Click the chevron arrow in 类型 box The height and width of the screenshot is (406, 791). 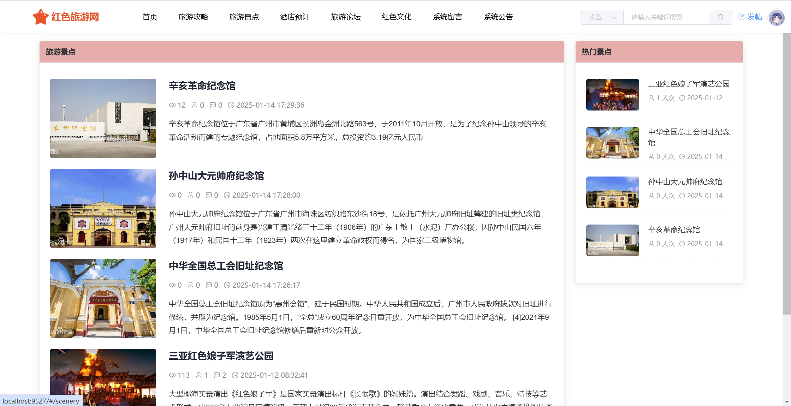point(614,17)
